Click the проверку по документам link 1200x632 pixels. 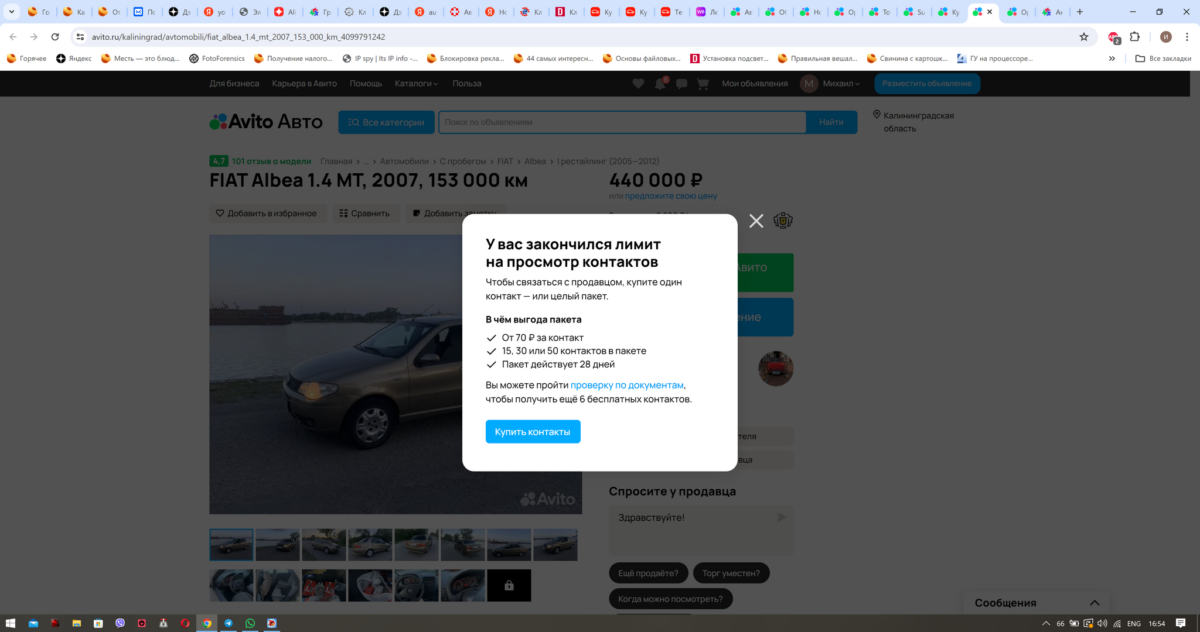click(626, 384)
